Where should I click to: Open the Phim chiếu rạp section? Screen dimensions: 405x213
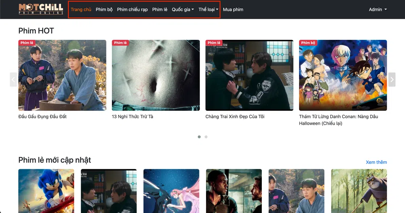[x=132, y=9]
